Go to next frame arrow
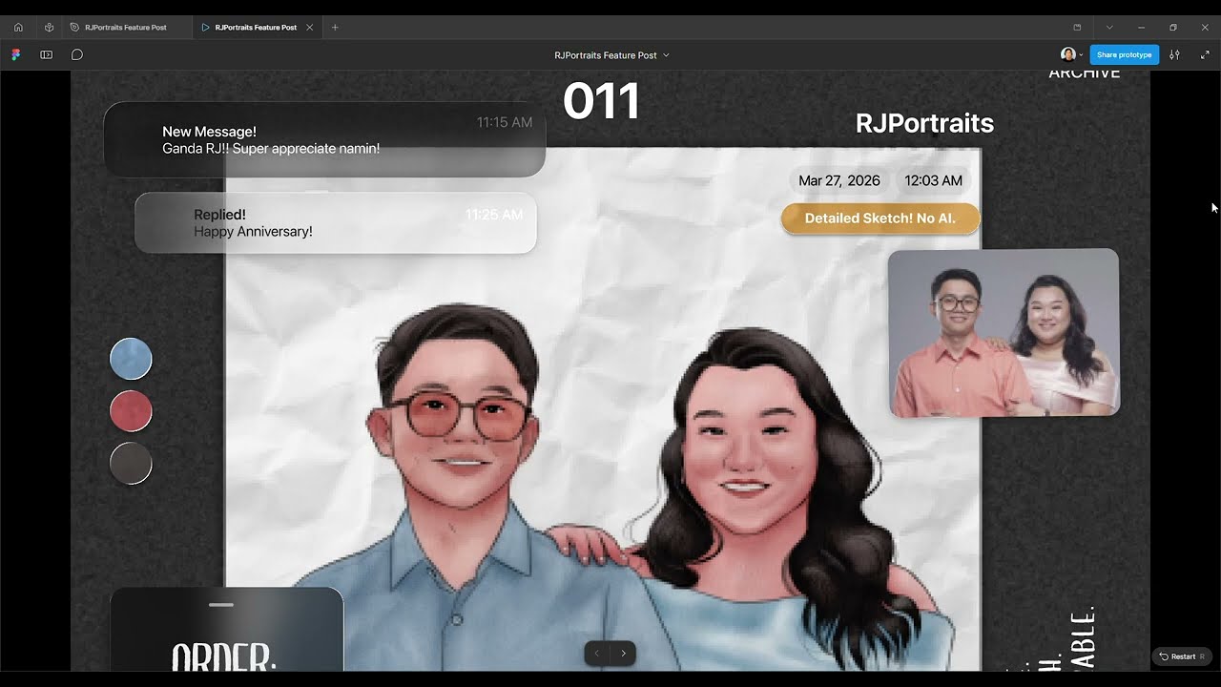Screen dimensions: 1221x687 [x=624, y=654]
